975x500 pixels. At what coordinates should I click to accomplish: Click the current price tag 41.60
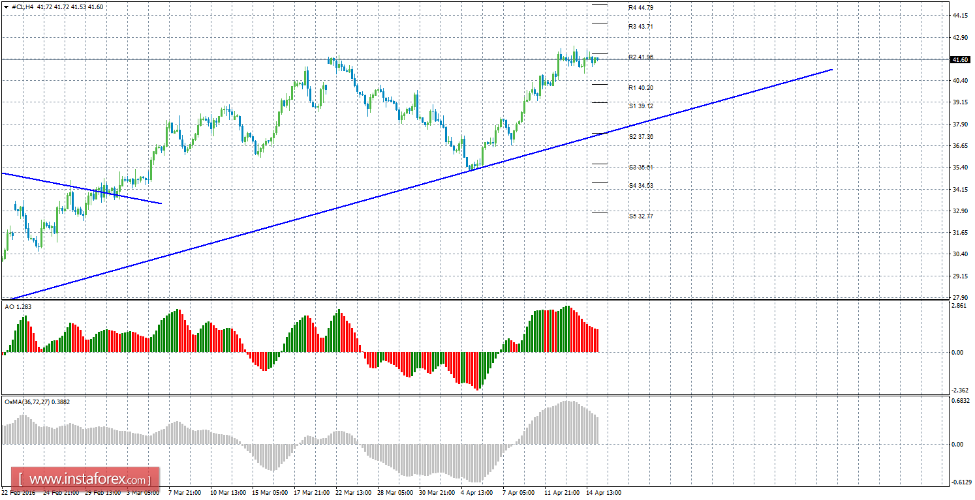point(960,60)
